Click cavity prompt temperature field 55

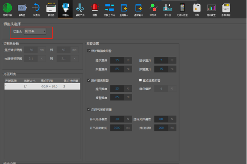tap(117, 88)
